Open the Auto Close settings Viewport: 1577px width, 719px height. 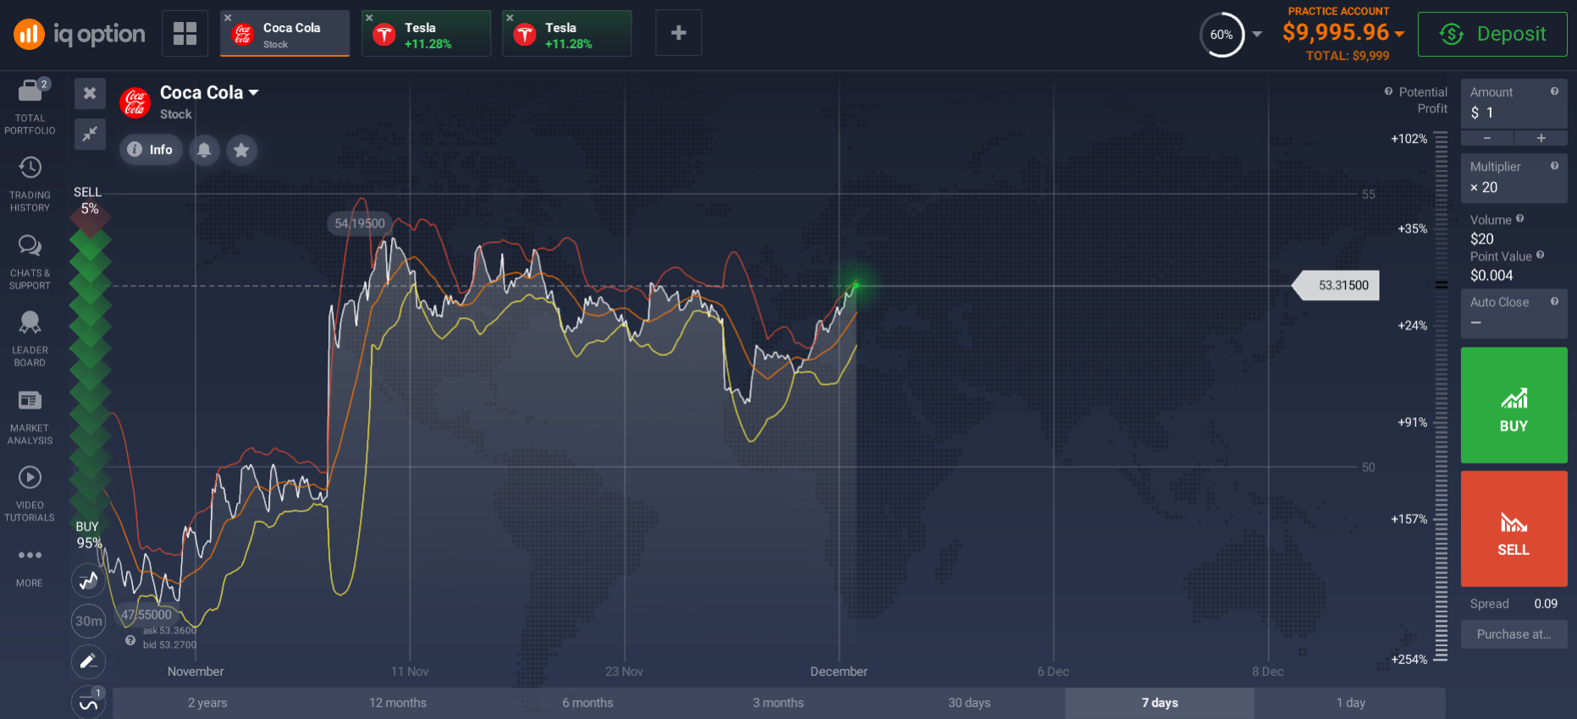1514,313
